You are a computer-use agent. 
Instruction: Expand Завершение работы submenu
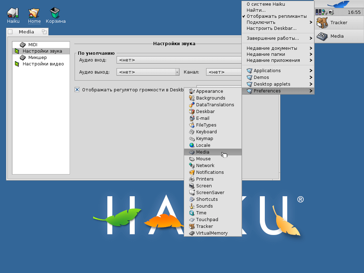[x=278, y=38]
